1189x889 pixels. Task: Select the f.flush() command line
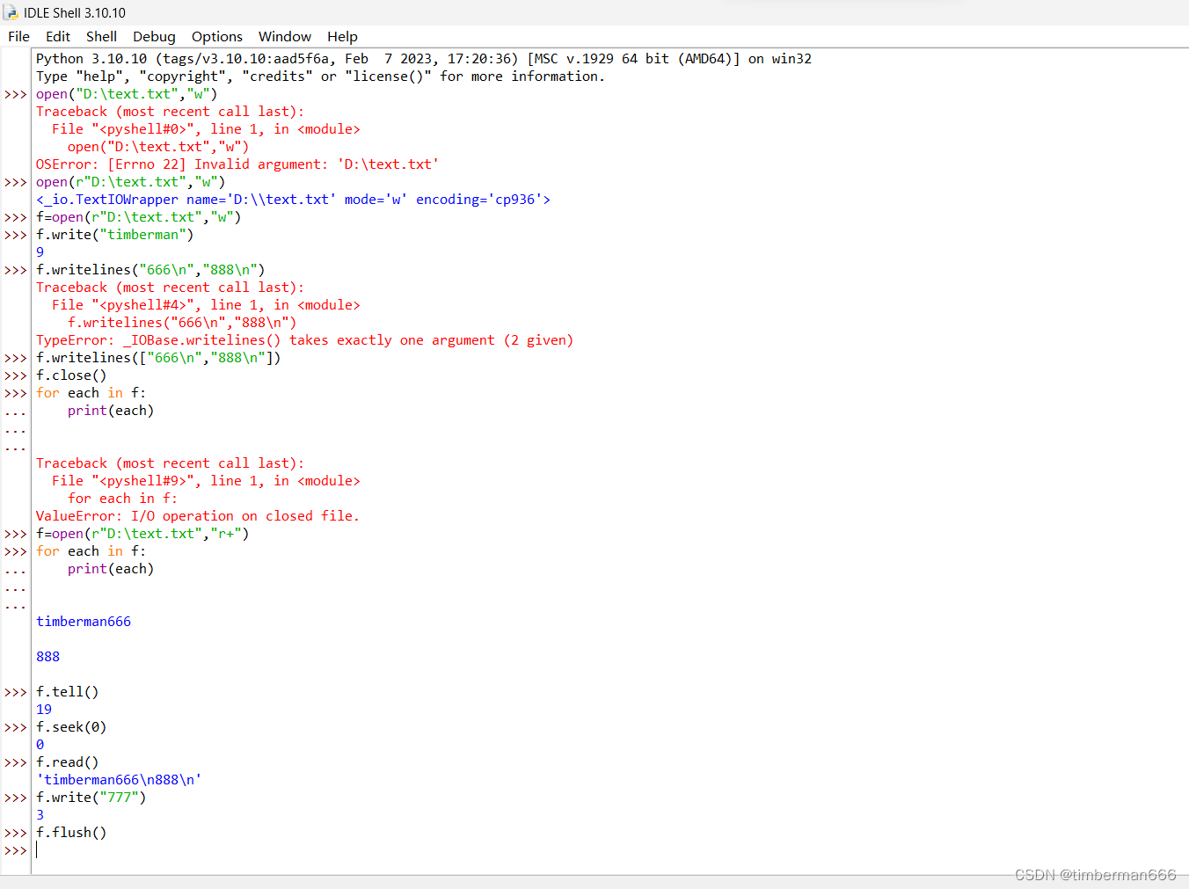70,832
